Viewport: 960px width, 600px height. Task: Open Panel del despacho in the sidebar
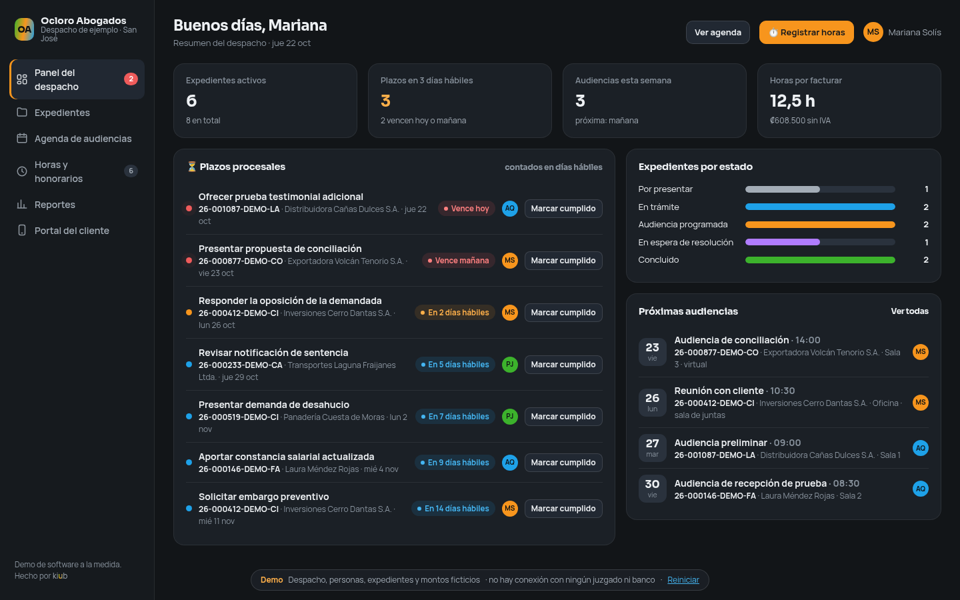77,79
